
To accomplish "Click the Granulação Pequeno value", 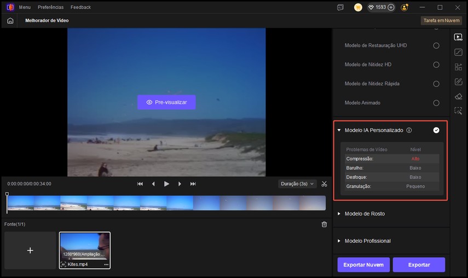I will click(415, 187).
